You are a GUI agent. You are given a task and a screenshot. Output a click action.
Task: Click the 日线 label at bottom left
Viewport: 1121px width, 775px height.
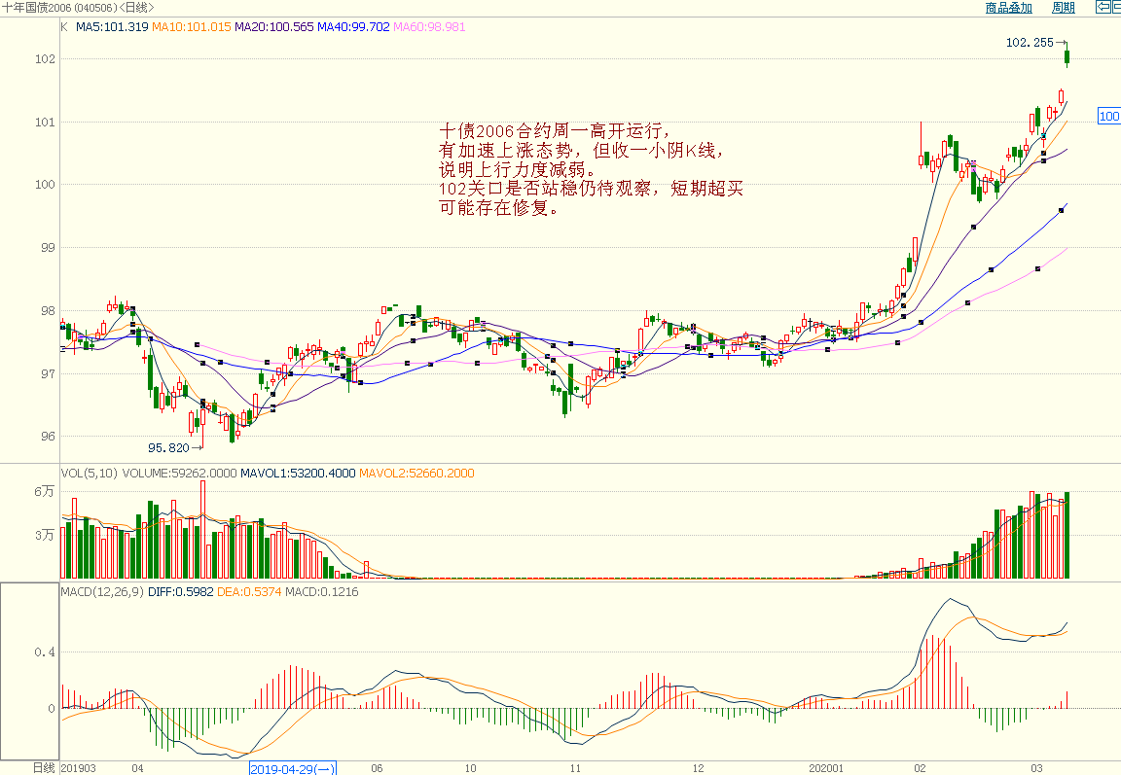[x=44, y=767]
